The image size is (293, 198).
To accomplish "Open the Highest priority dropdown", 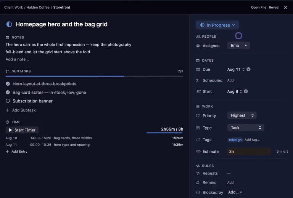I will tap(242, 115).
